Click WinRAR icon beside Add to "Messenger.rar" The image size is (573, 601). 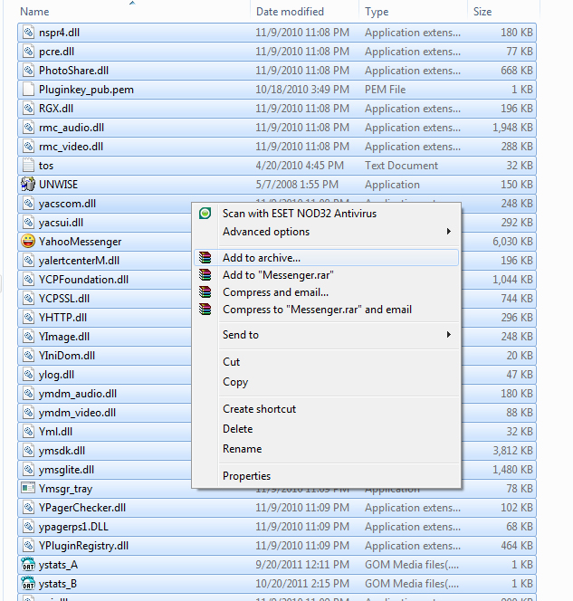tap(205, 275)
